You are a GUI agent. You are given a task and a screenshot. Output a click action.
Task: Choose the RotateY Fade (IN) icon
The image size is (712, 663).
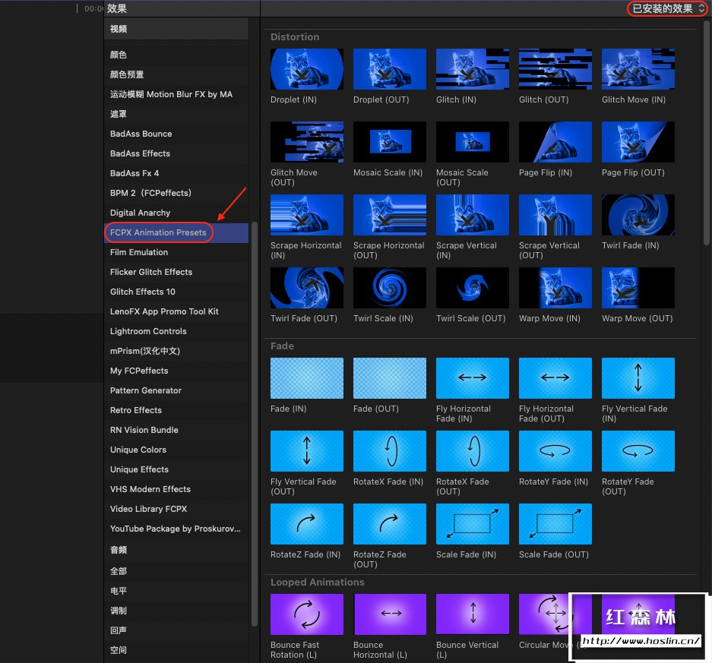tap(555, 450)
